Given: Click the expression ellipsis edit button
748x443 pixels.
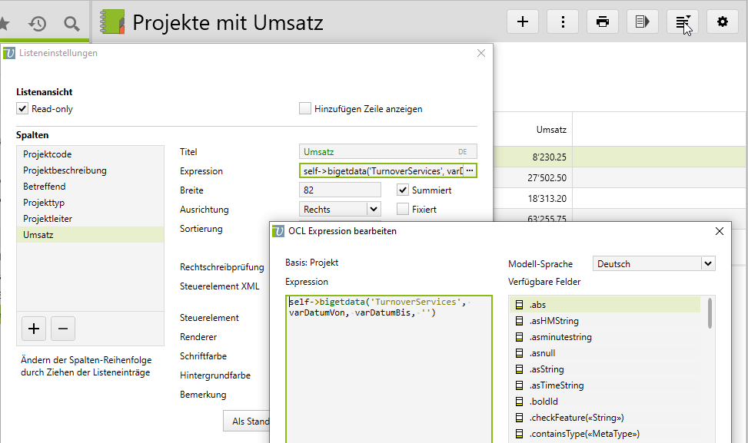Looking at the screenshot, I should coord(470,170).
